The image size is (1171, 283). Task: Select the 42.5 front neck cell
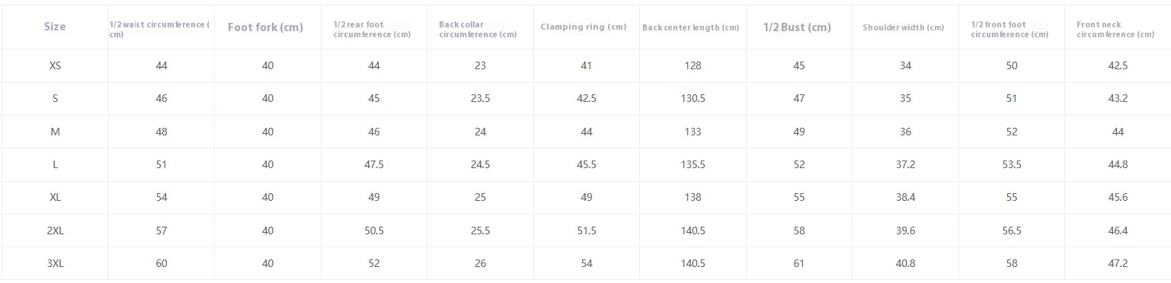point(1118,66)
